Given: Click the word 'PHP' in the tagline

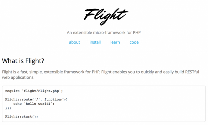Looking at the screenshot, I should click(137, 32).
